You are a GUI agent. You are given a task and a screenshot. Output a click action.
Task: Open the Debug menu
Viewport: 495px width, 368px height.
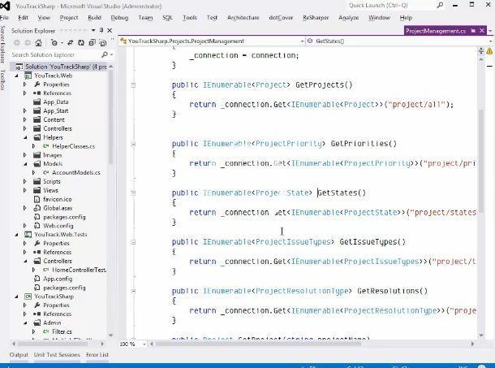pyautogui.click(x=119, y=17)
